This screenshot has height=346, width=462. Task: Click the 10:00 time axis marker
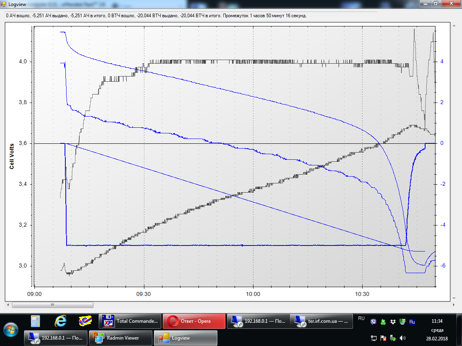tap(253, 293)
